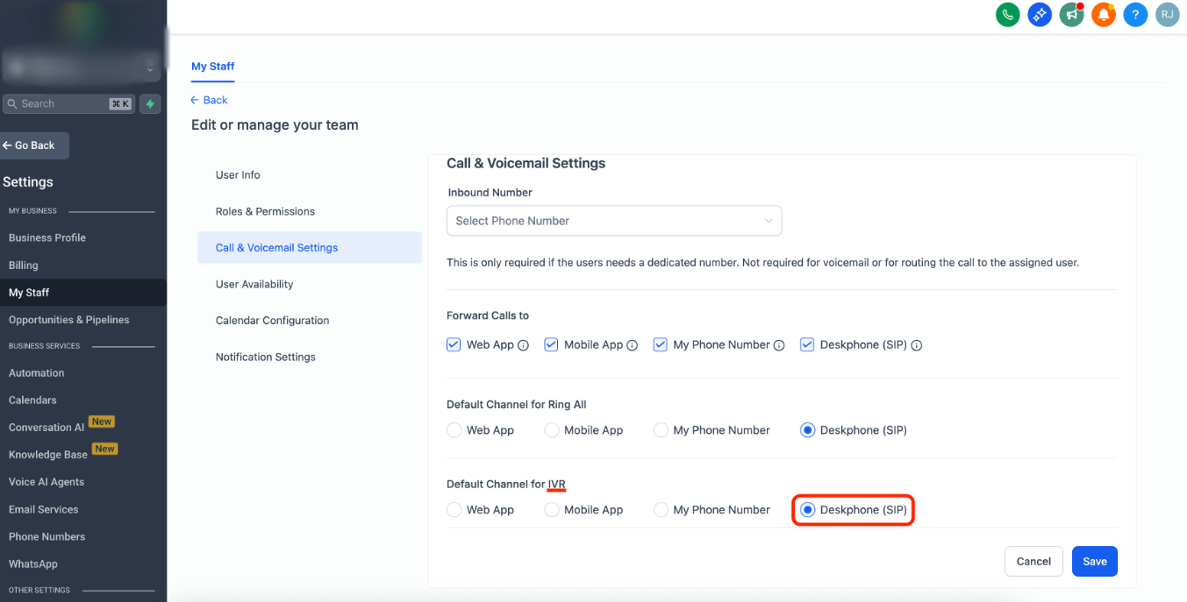Screen dimensions: 1187x602
Task: Click the magnifier icon in search box
Action: click(12, 103)
